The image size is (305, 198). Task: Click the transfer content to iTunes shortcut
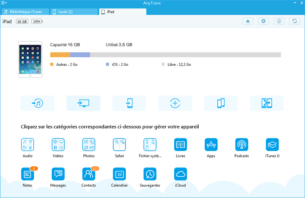tap(37, 103)
